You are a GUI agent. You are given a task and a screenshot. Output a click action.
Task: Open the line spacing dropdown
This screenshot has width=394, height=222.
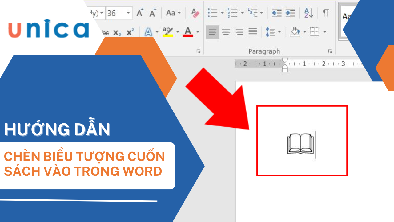[279, 32]
